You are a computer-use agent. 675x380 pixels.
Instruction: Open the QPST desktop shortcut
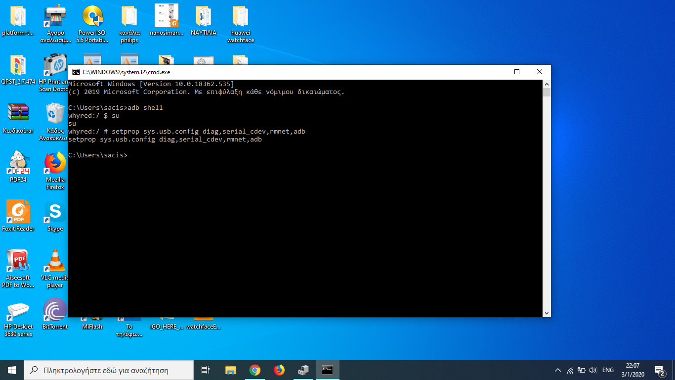click(x=18, y=67)
